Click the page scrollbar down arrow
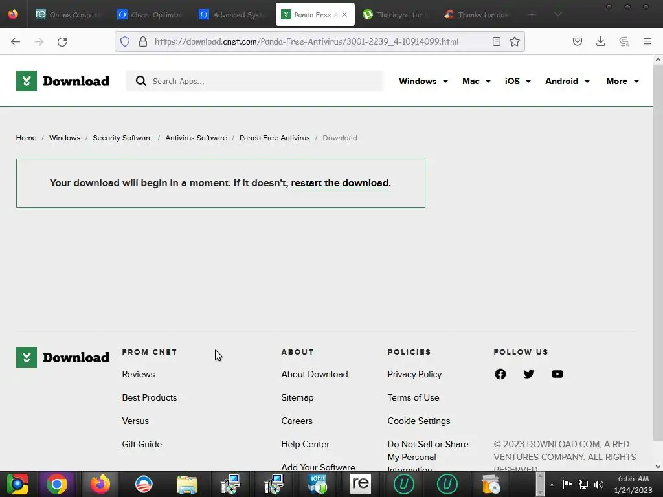663x497 pixels. click(x=658, y=467)
